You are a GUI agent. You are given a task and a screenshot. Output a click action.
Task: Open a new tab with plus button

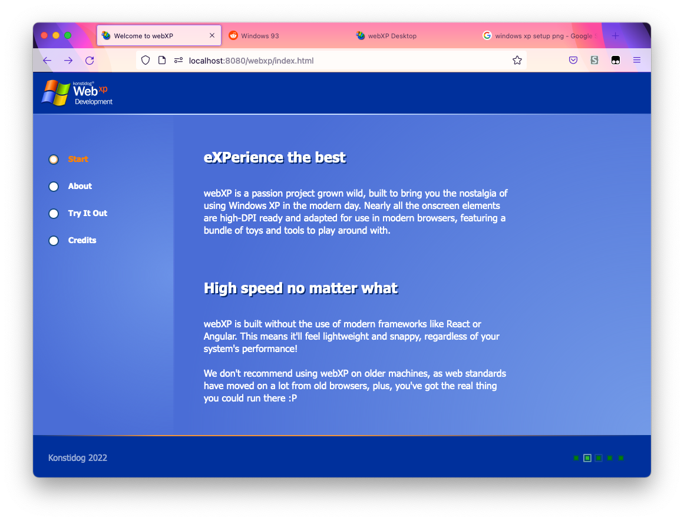[615, 36]
